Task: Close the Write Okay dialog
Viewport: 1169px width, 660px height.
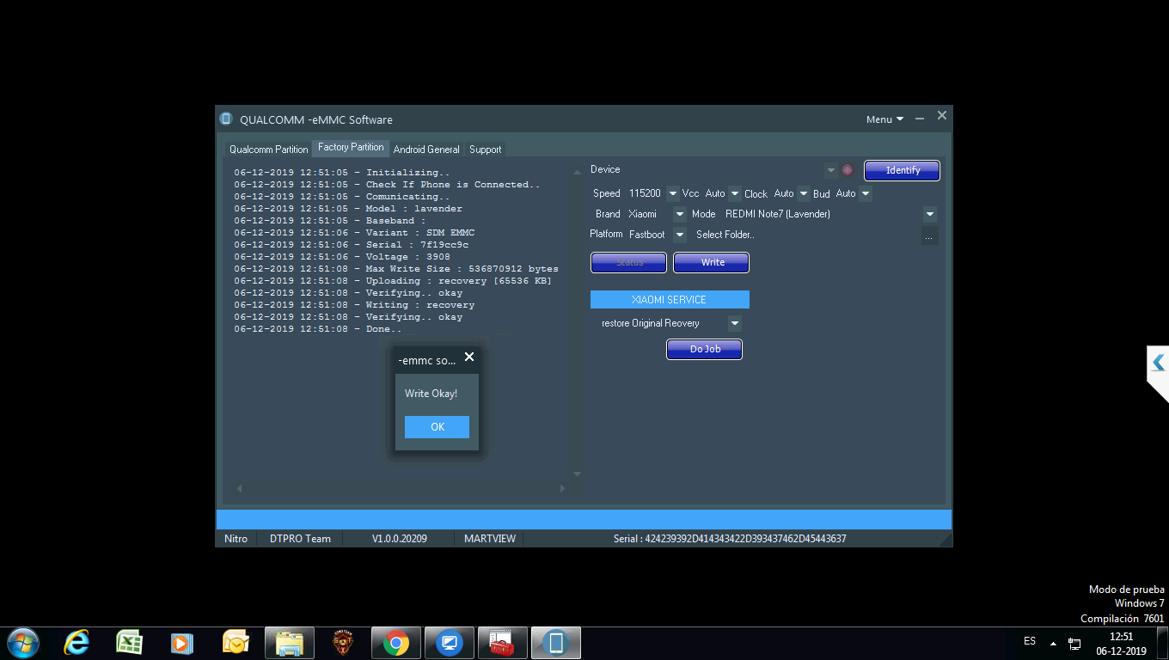Action: [469, 357]
